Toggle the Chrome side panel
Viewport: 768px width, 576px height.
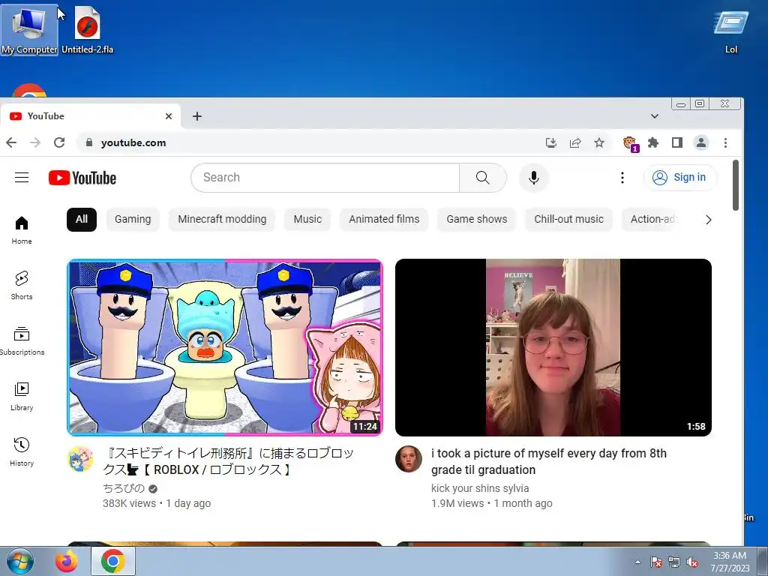(677, 142)
